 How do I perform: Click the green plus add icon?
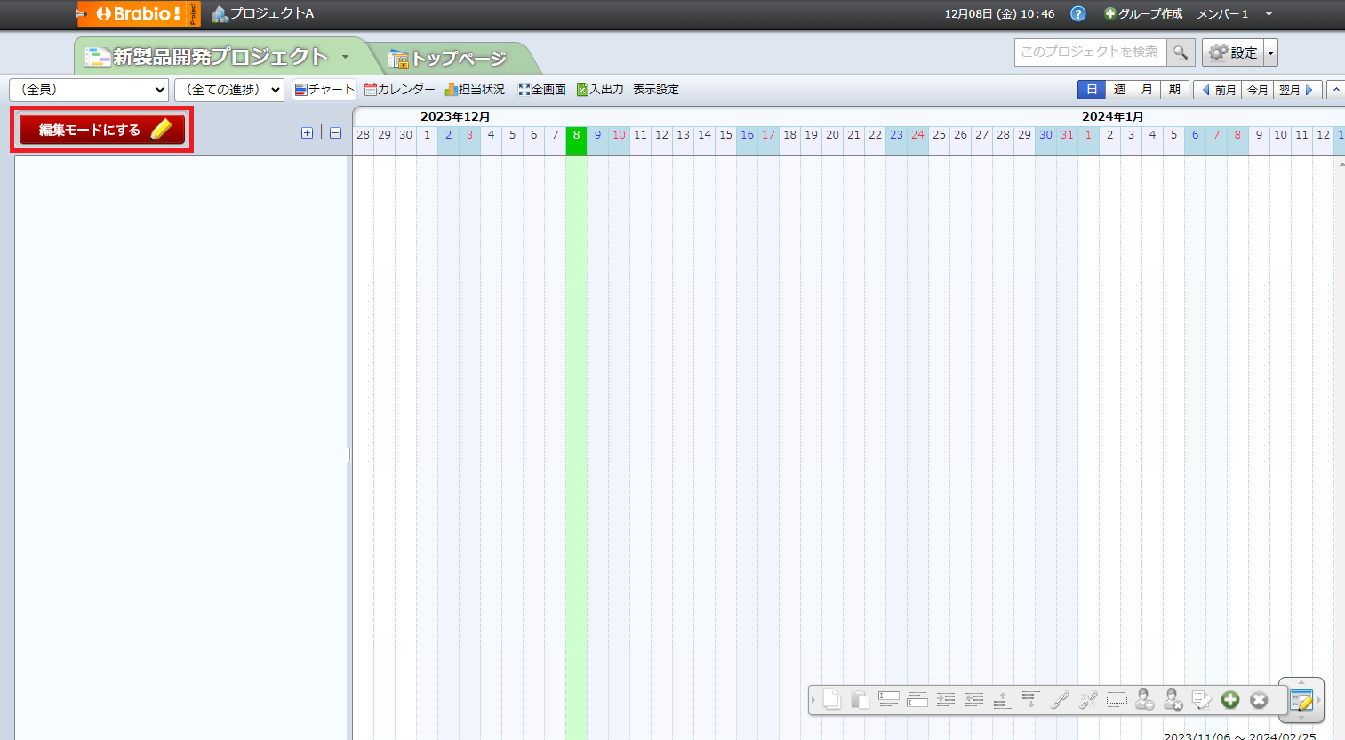1229,700
